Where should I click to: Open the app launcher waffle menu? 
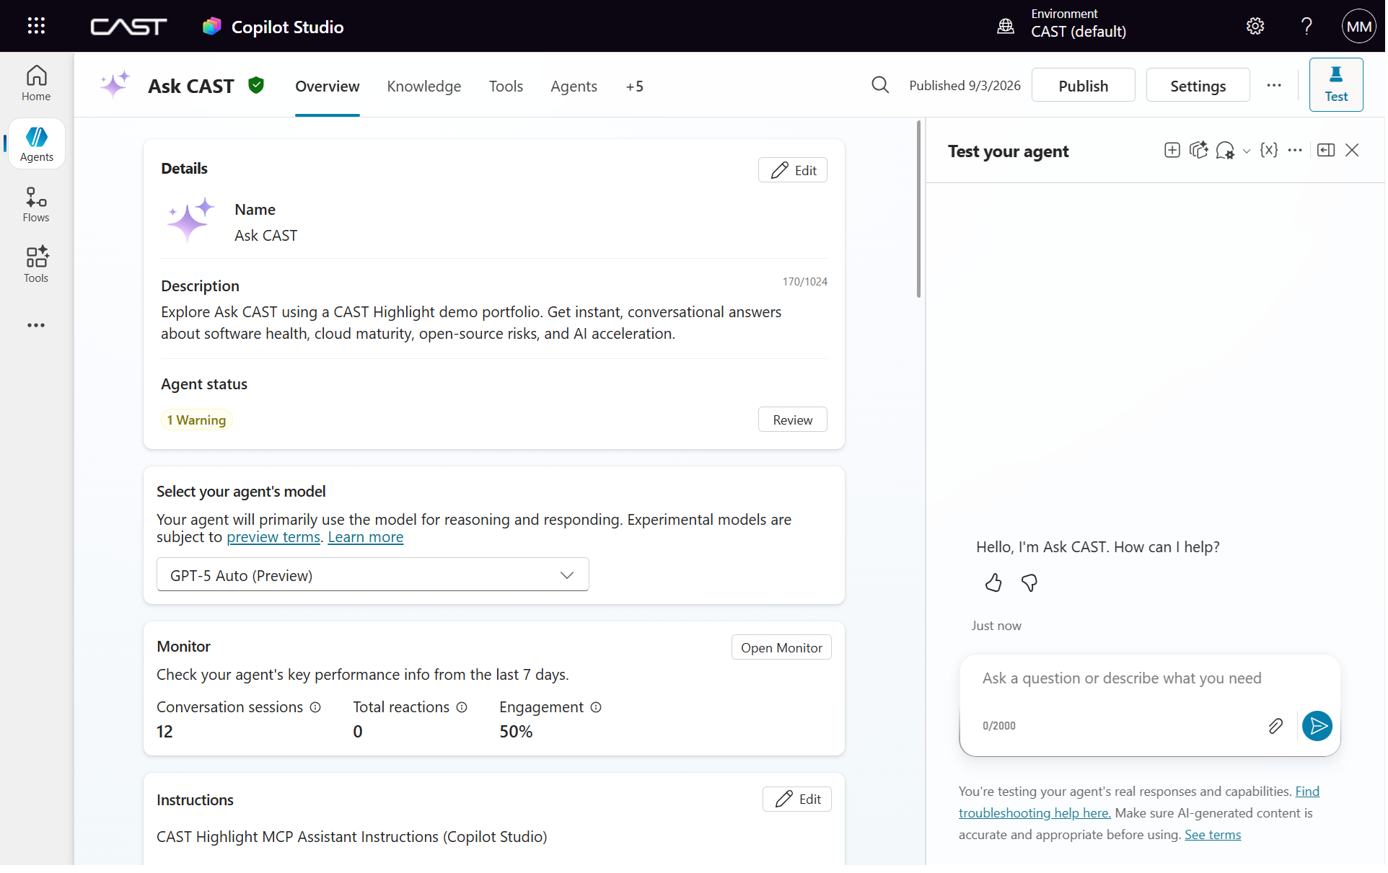click(36, 26)
